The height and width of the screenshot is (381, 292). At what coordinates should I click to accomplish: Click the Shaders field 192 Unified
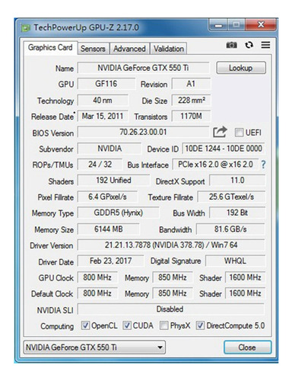coord(113,181)
